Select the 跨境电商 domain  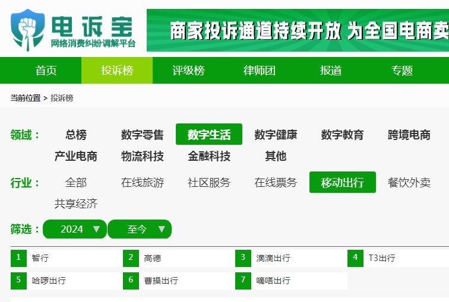pyautogui.click(x=409, y=135)
